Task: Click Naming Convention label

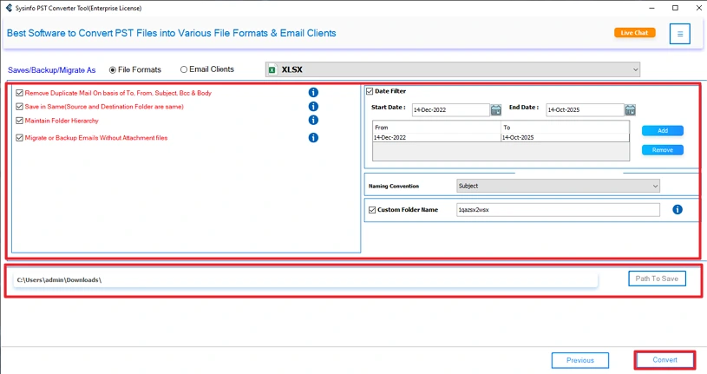Action: (x=394, y=186)
